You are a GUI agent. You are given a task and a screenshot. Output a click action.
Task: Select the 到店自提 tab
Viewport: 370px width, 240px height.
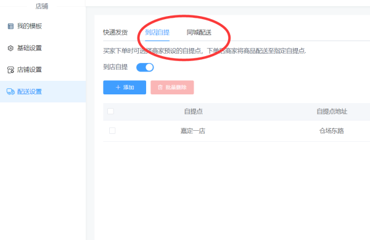(157, 32)
